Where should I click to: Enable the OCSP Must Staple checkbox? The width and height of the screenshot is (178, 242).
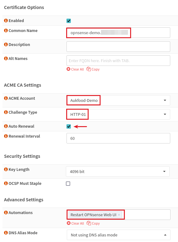click(68, 184)
